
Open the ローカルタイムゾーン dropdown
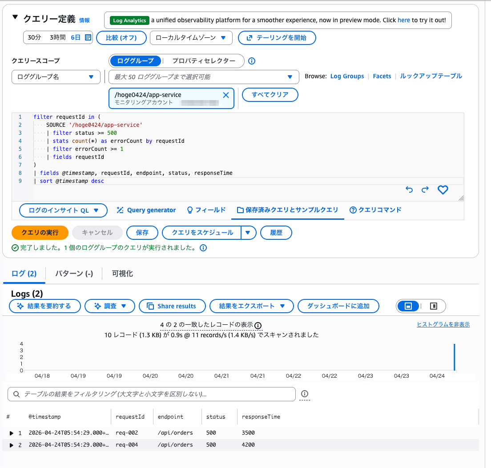(x=191, y=38)
